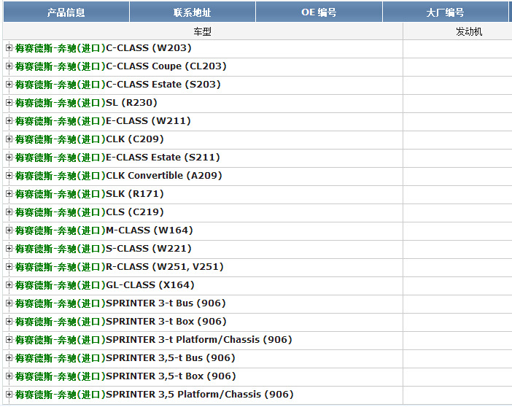Image resolution: width=512 pixels, height=407 pixels.
Task: Open the 大厂编号 tab
Action: (x=445, y=12)
